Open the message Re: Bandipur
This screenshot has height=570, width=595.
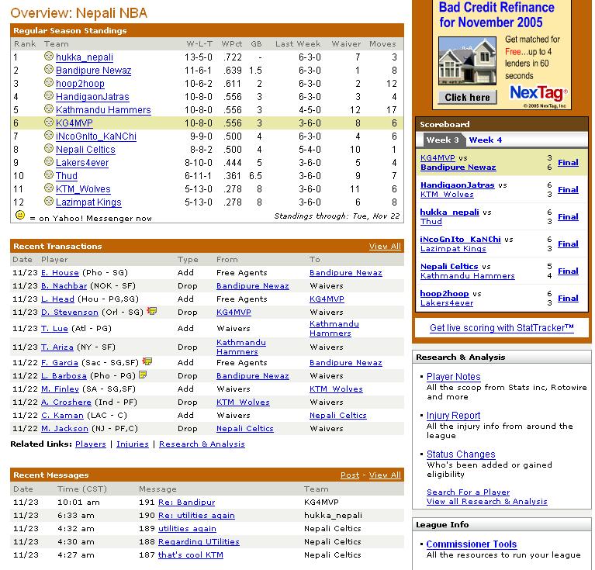186,502
